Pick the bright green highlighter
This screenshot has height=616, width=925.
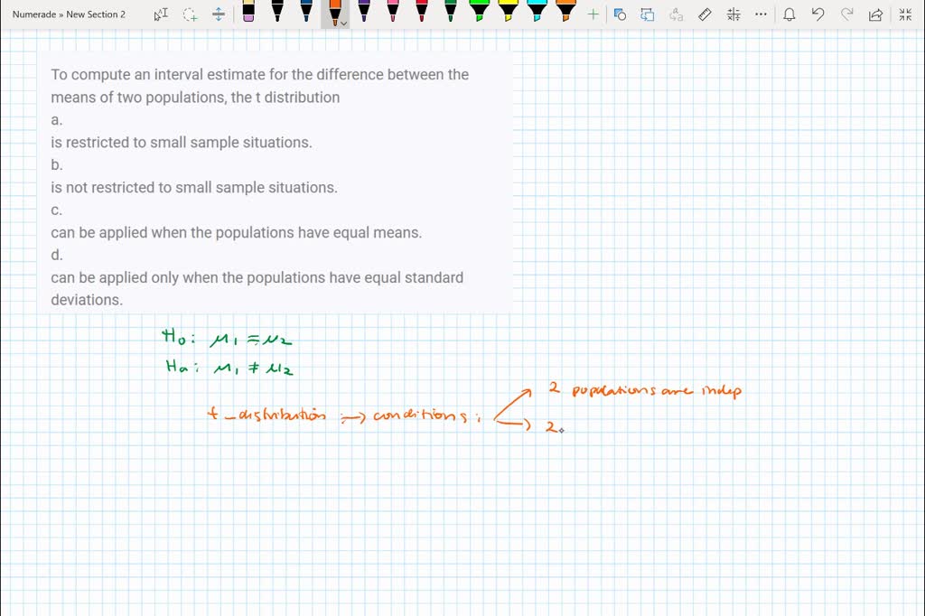click(479, 12)
